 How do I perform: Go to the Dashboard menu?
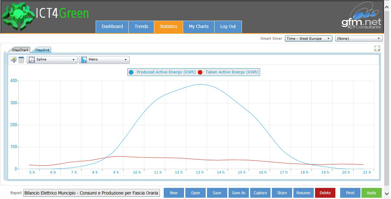112,27
